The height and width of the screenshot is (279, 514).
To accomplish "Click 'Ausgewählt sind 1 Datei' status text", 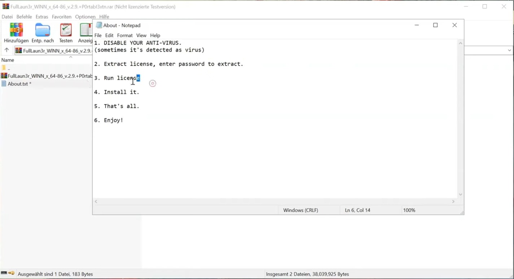I will click(55, 274).
